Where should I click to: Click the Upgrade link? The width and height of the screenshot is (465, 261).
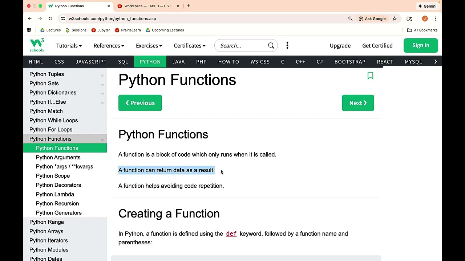(x=340, y=46)
